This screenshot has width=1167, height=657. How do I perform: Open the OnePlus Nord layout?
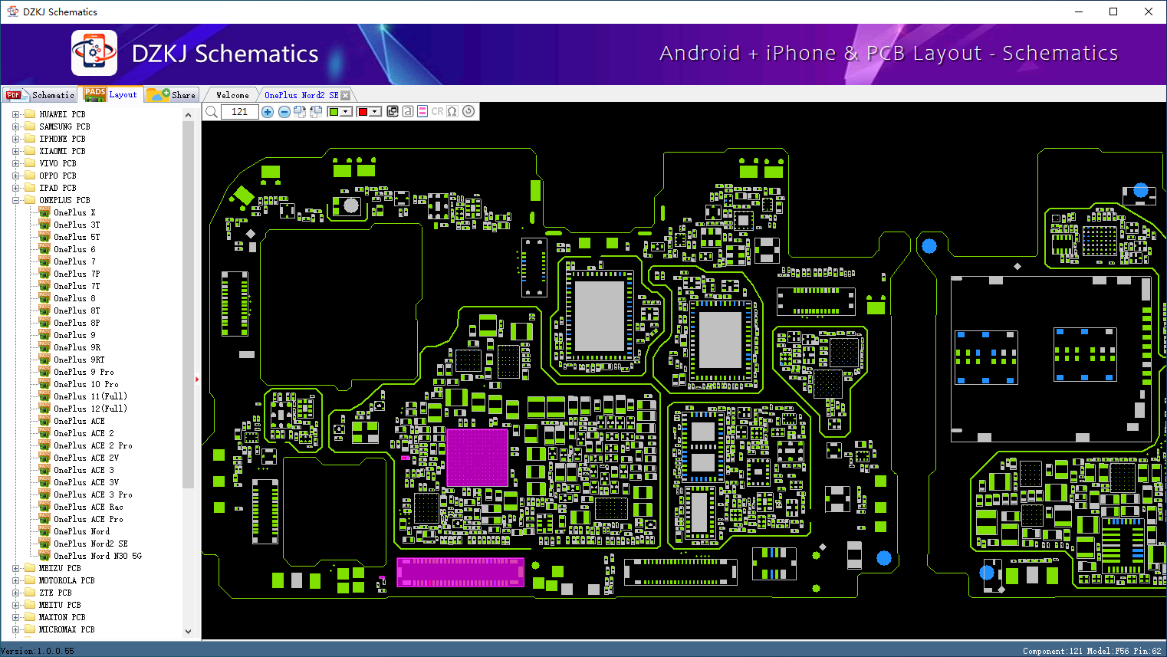click(81, 531)
